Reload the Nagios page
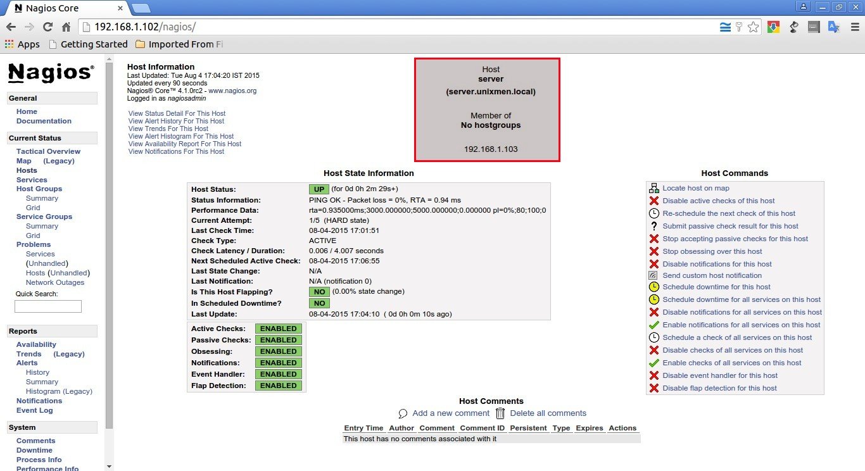This screenshot has width=865, height=471. pyautogui.click(x=47, y=27)
